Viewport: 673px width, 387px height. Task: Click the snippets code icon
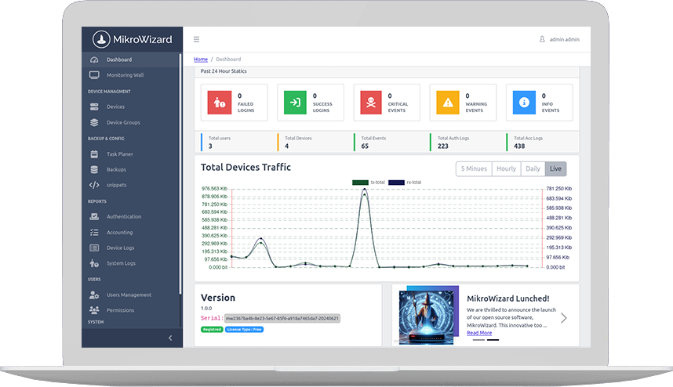[94, 185]
